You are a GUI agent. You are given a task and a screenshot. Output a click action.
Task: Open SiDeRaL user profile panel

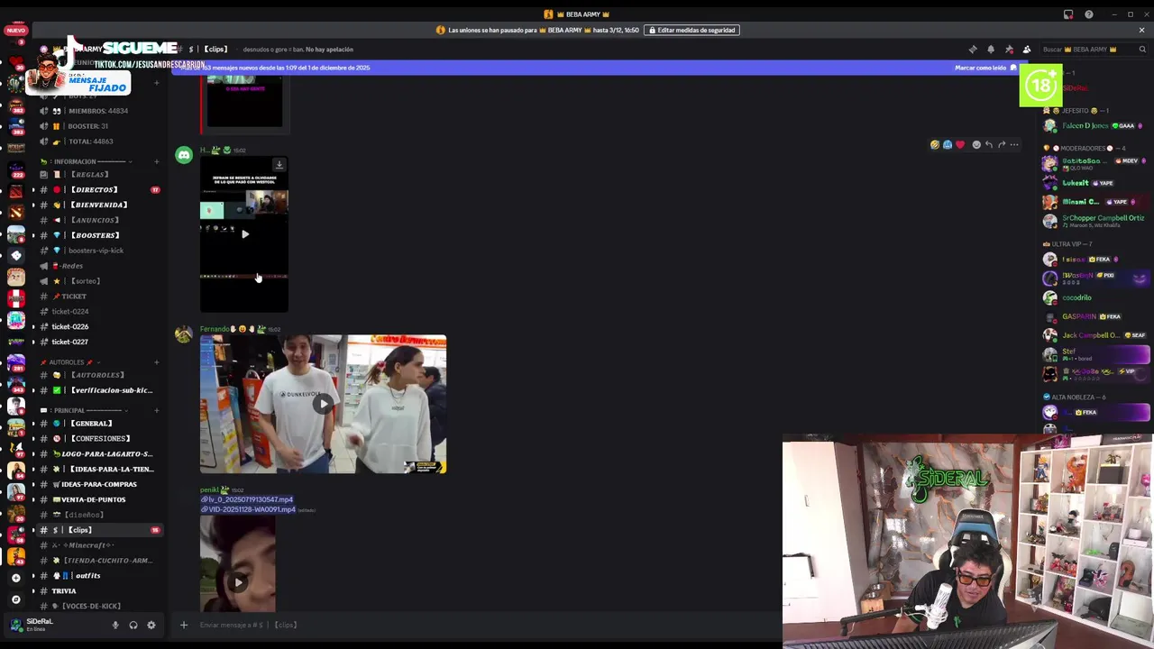tap(54, 624)
